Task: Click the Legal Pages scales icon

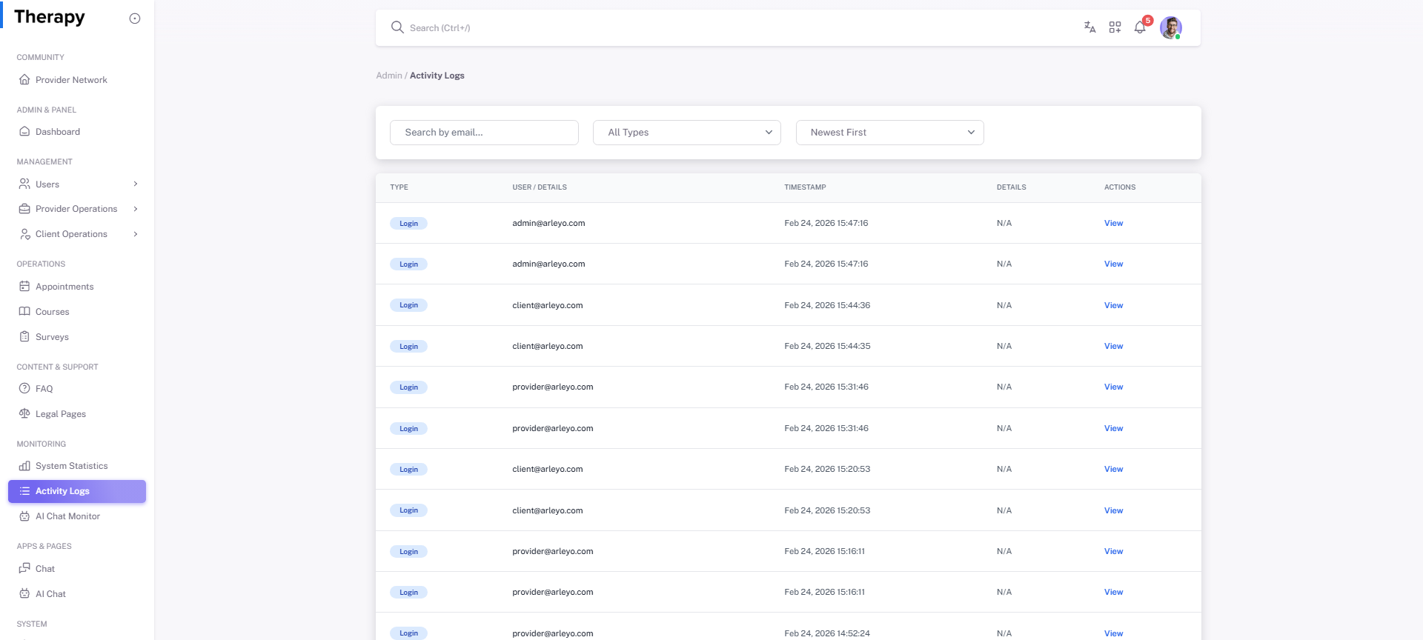Action: click(24, 413)
